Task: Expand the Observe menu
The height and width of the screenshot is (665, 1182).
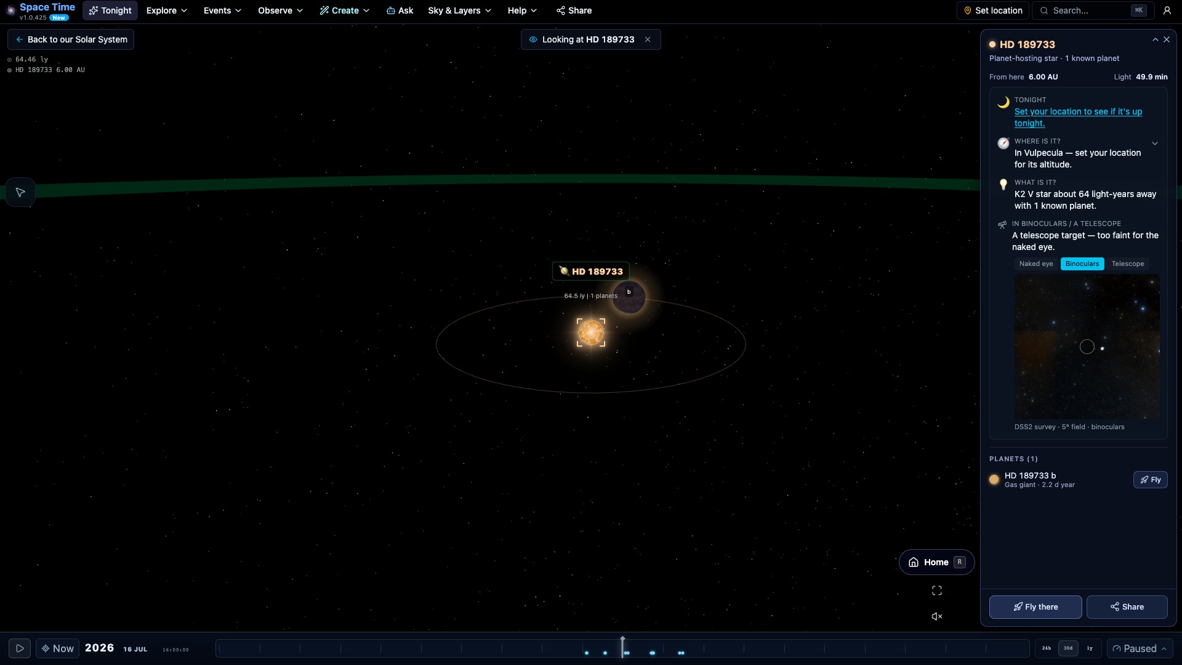Action: [280, 10]
